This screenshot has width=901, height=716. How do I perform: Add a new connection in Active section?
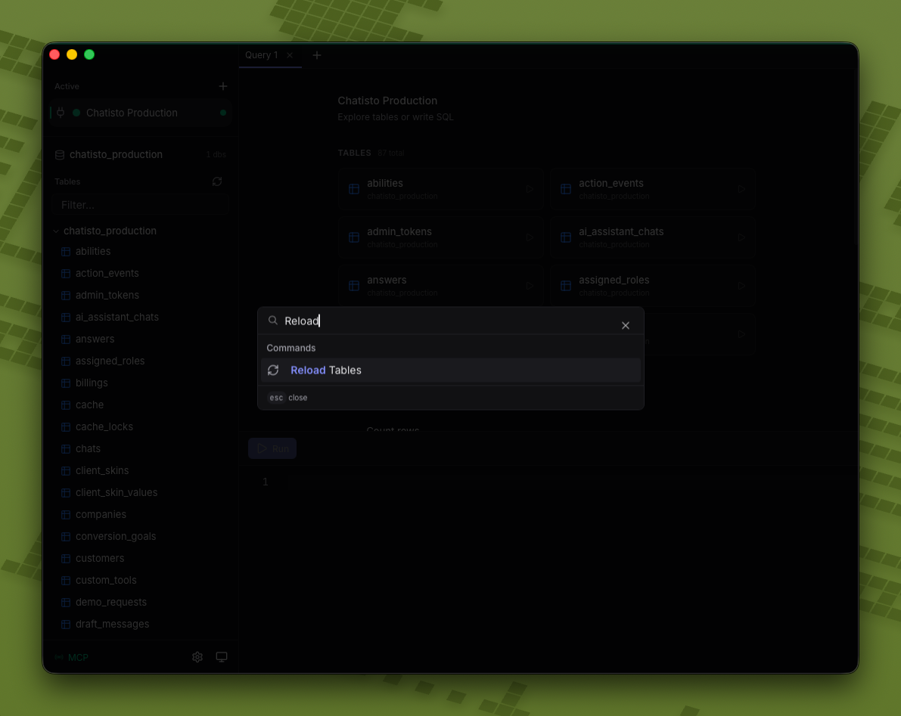coord(223,86)
